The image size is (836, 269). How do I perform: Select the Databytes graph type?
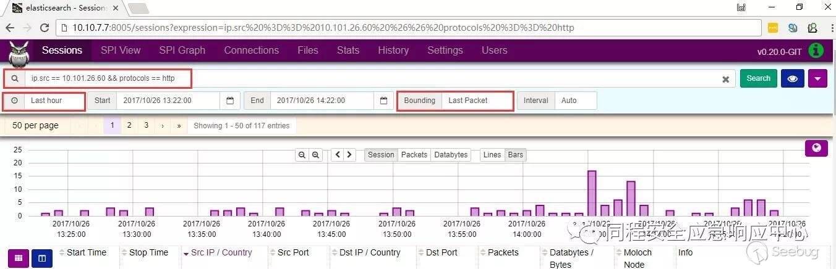click(451, 155)
